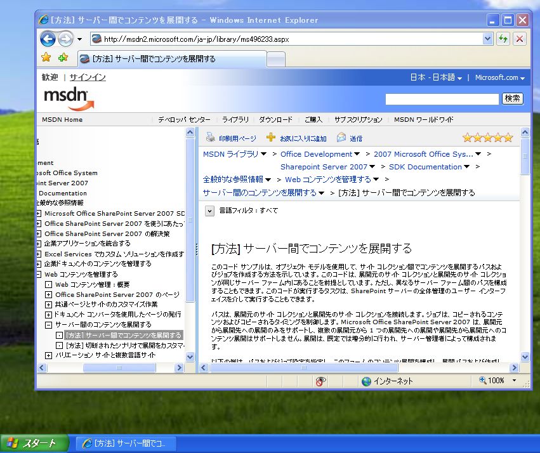The height and width of the screenshot is (453, 540).
Task: Expand Excel Services tree node
Action: pyautogui.click(x=39, y=254)
